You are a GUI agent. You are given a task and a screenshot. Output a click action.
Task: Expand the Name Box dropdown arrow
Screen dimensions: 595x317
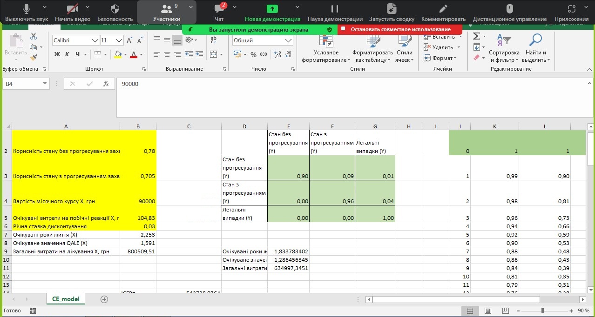pyautogui.click(x=45, y=84)
